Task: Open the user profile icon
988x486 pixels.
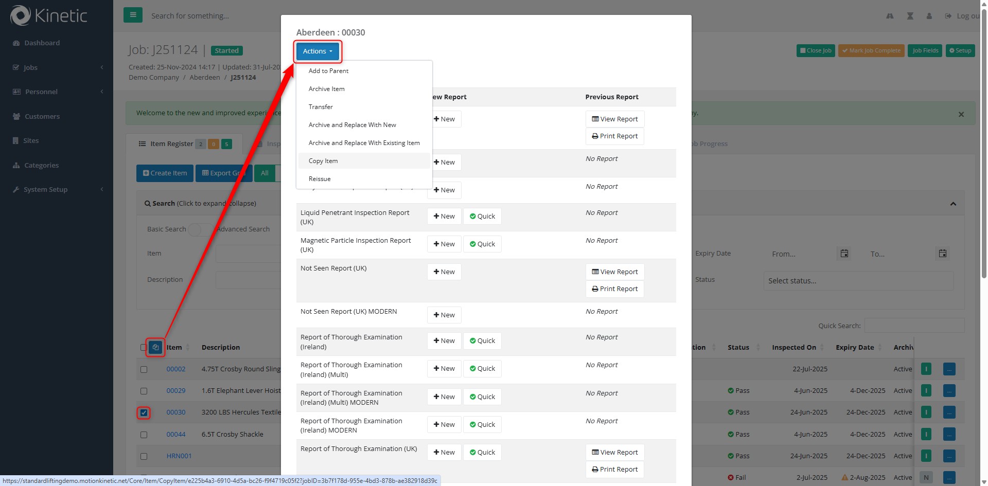Action: pos(929,16)
